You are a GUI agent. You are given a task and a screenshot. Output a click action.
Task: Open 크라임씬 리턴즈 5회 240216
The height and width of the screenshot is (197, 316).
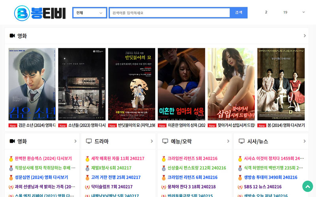tap(192, 158)
